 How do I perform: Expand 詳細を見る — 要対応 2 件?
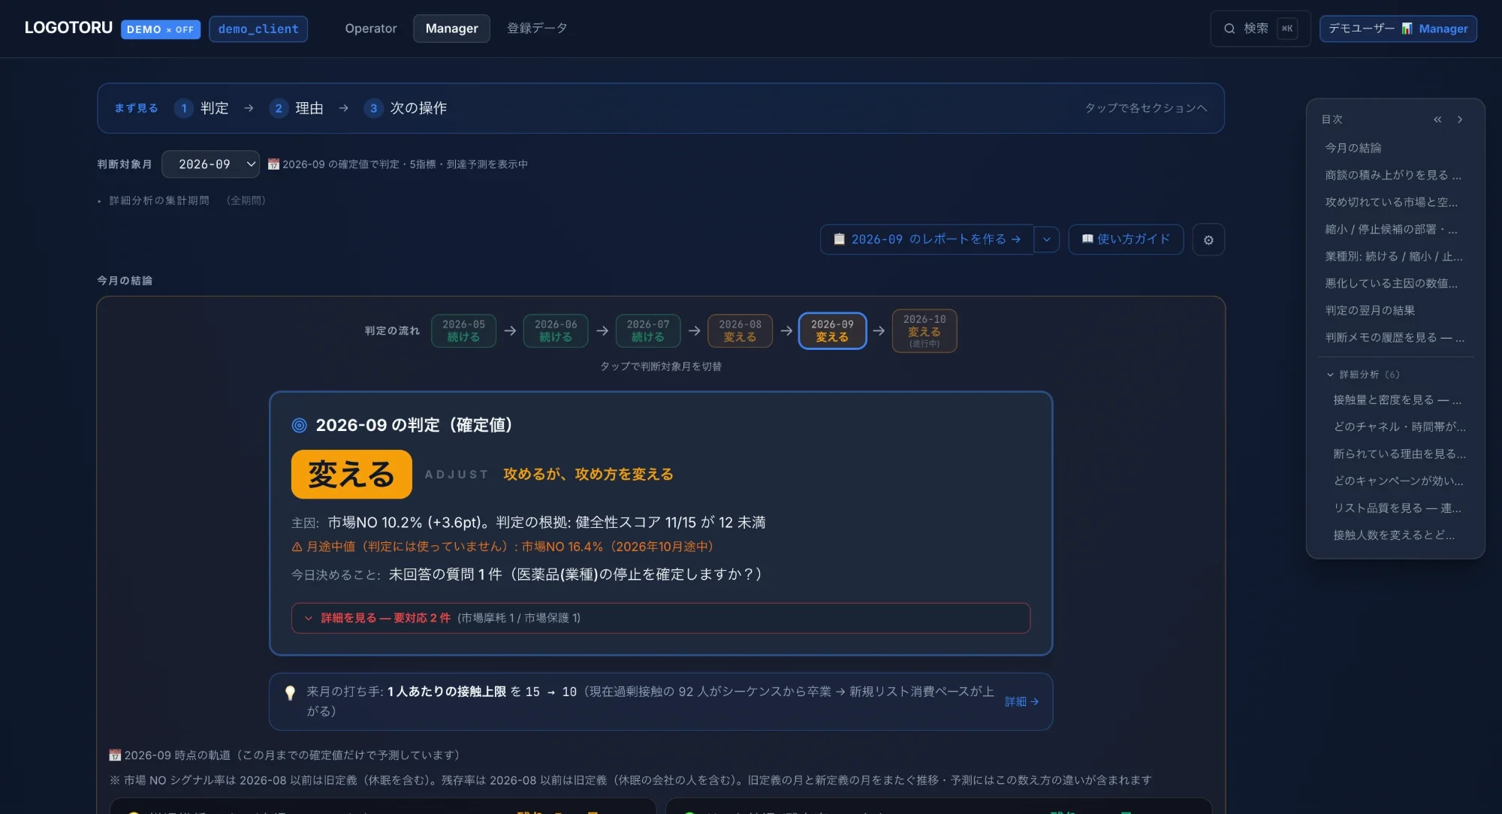tap(661, 618)
